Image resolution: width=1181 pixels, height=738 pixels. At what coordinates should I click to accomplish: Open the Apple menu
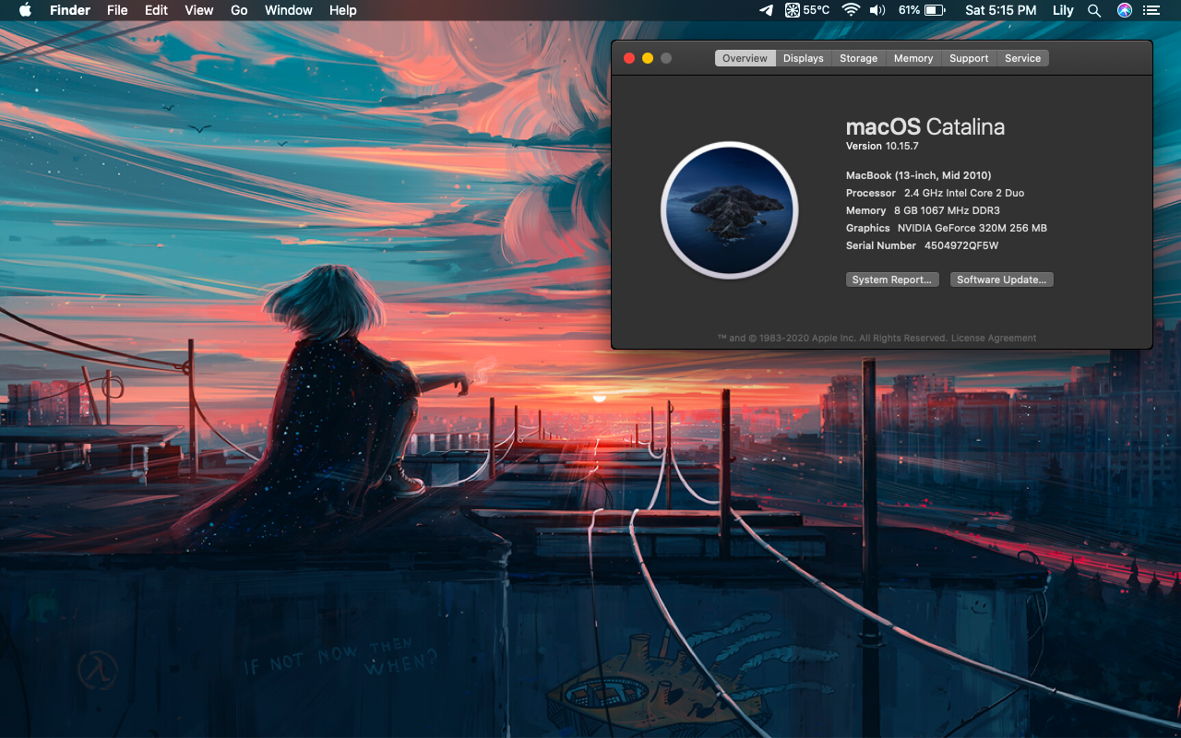(x=25, y=10)
